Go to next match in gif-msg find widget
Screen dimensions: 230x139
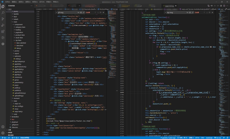98,12
